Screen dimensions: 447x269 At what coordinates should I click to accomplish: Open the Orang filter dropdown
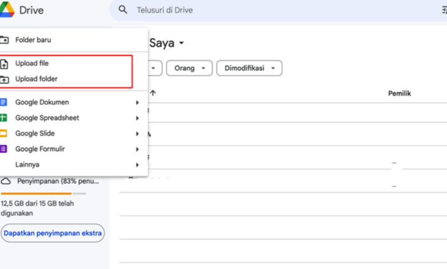(x=189, y=68)
